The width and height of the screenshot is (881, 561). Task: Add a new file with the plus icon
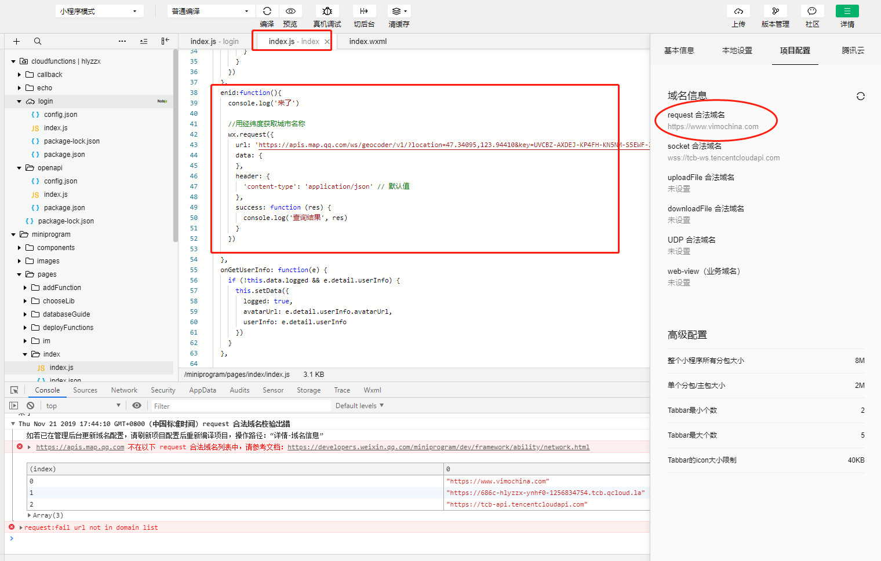(x=16, y=41)
